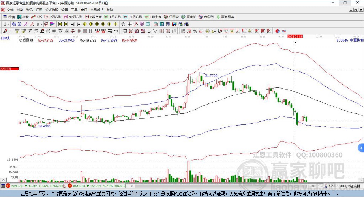The width and height of the screenshot is (364, 197).
Task: Open the 帮助 menu
Action: coord(109,10)
